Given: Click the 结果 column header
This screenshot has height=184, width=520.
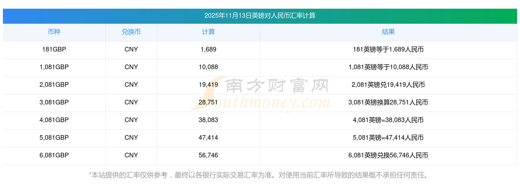Looking at the screenshot, I should 388,32.
